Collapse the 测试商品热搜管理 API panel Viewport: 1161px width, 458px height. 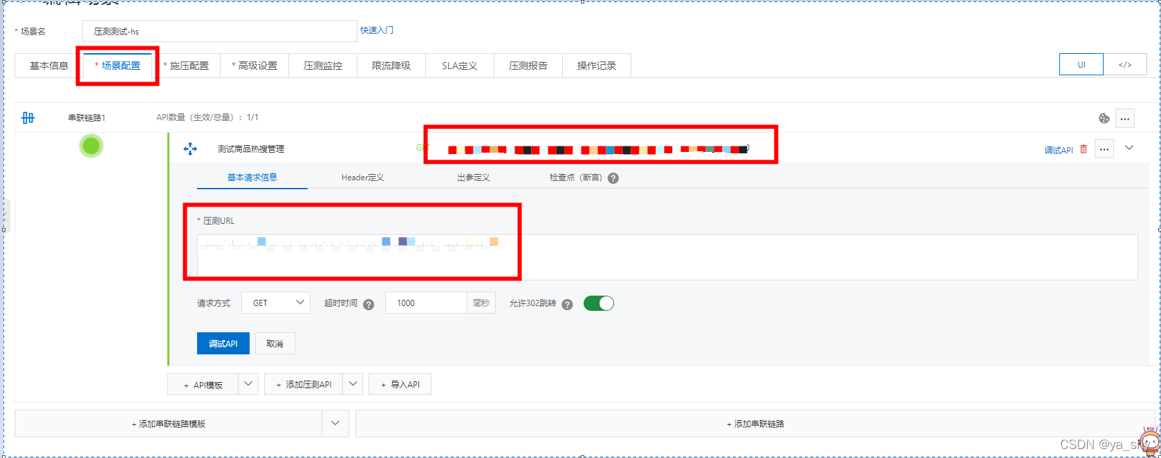[x=1129, y=148]
